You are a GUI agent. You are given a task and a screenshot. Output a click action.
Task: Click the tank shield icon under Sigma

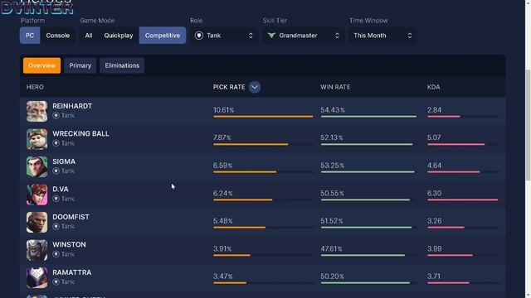click(x=56, y=171)
